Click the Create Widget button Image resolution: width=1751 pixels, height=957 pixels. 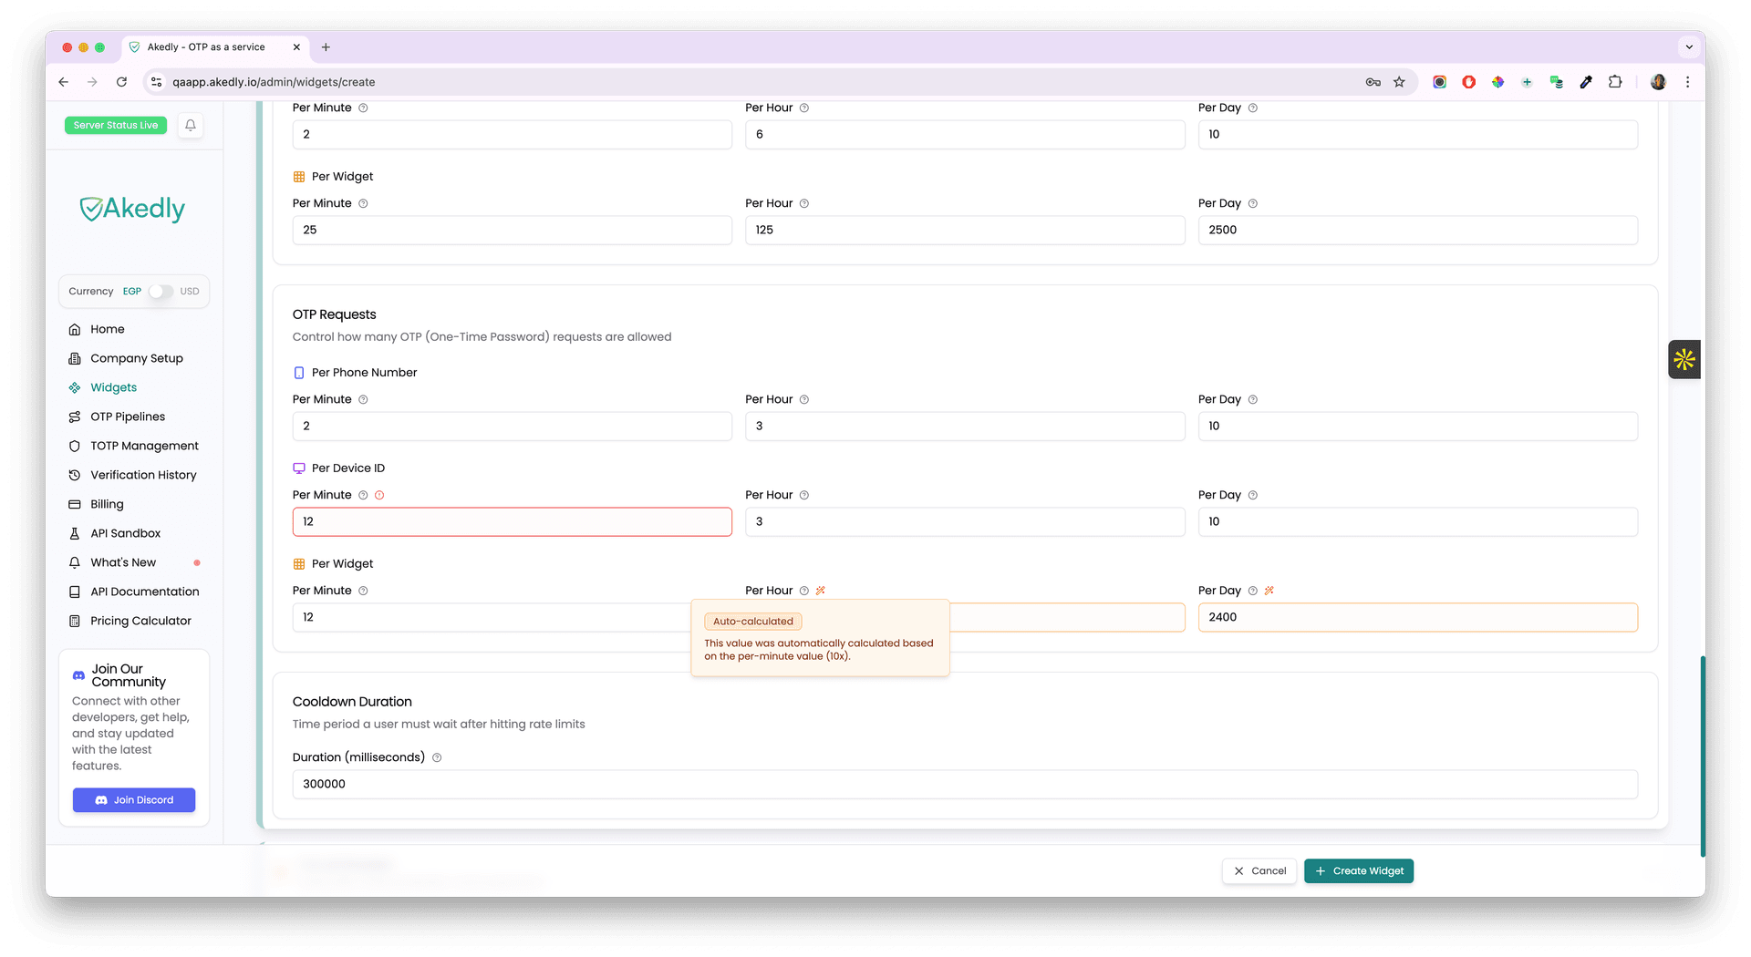point(1359,870)
